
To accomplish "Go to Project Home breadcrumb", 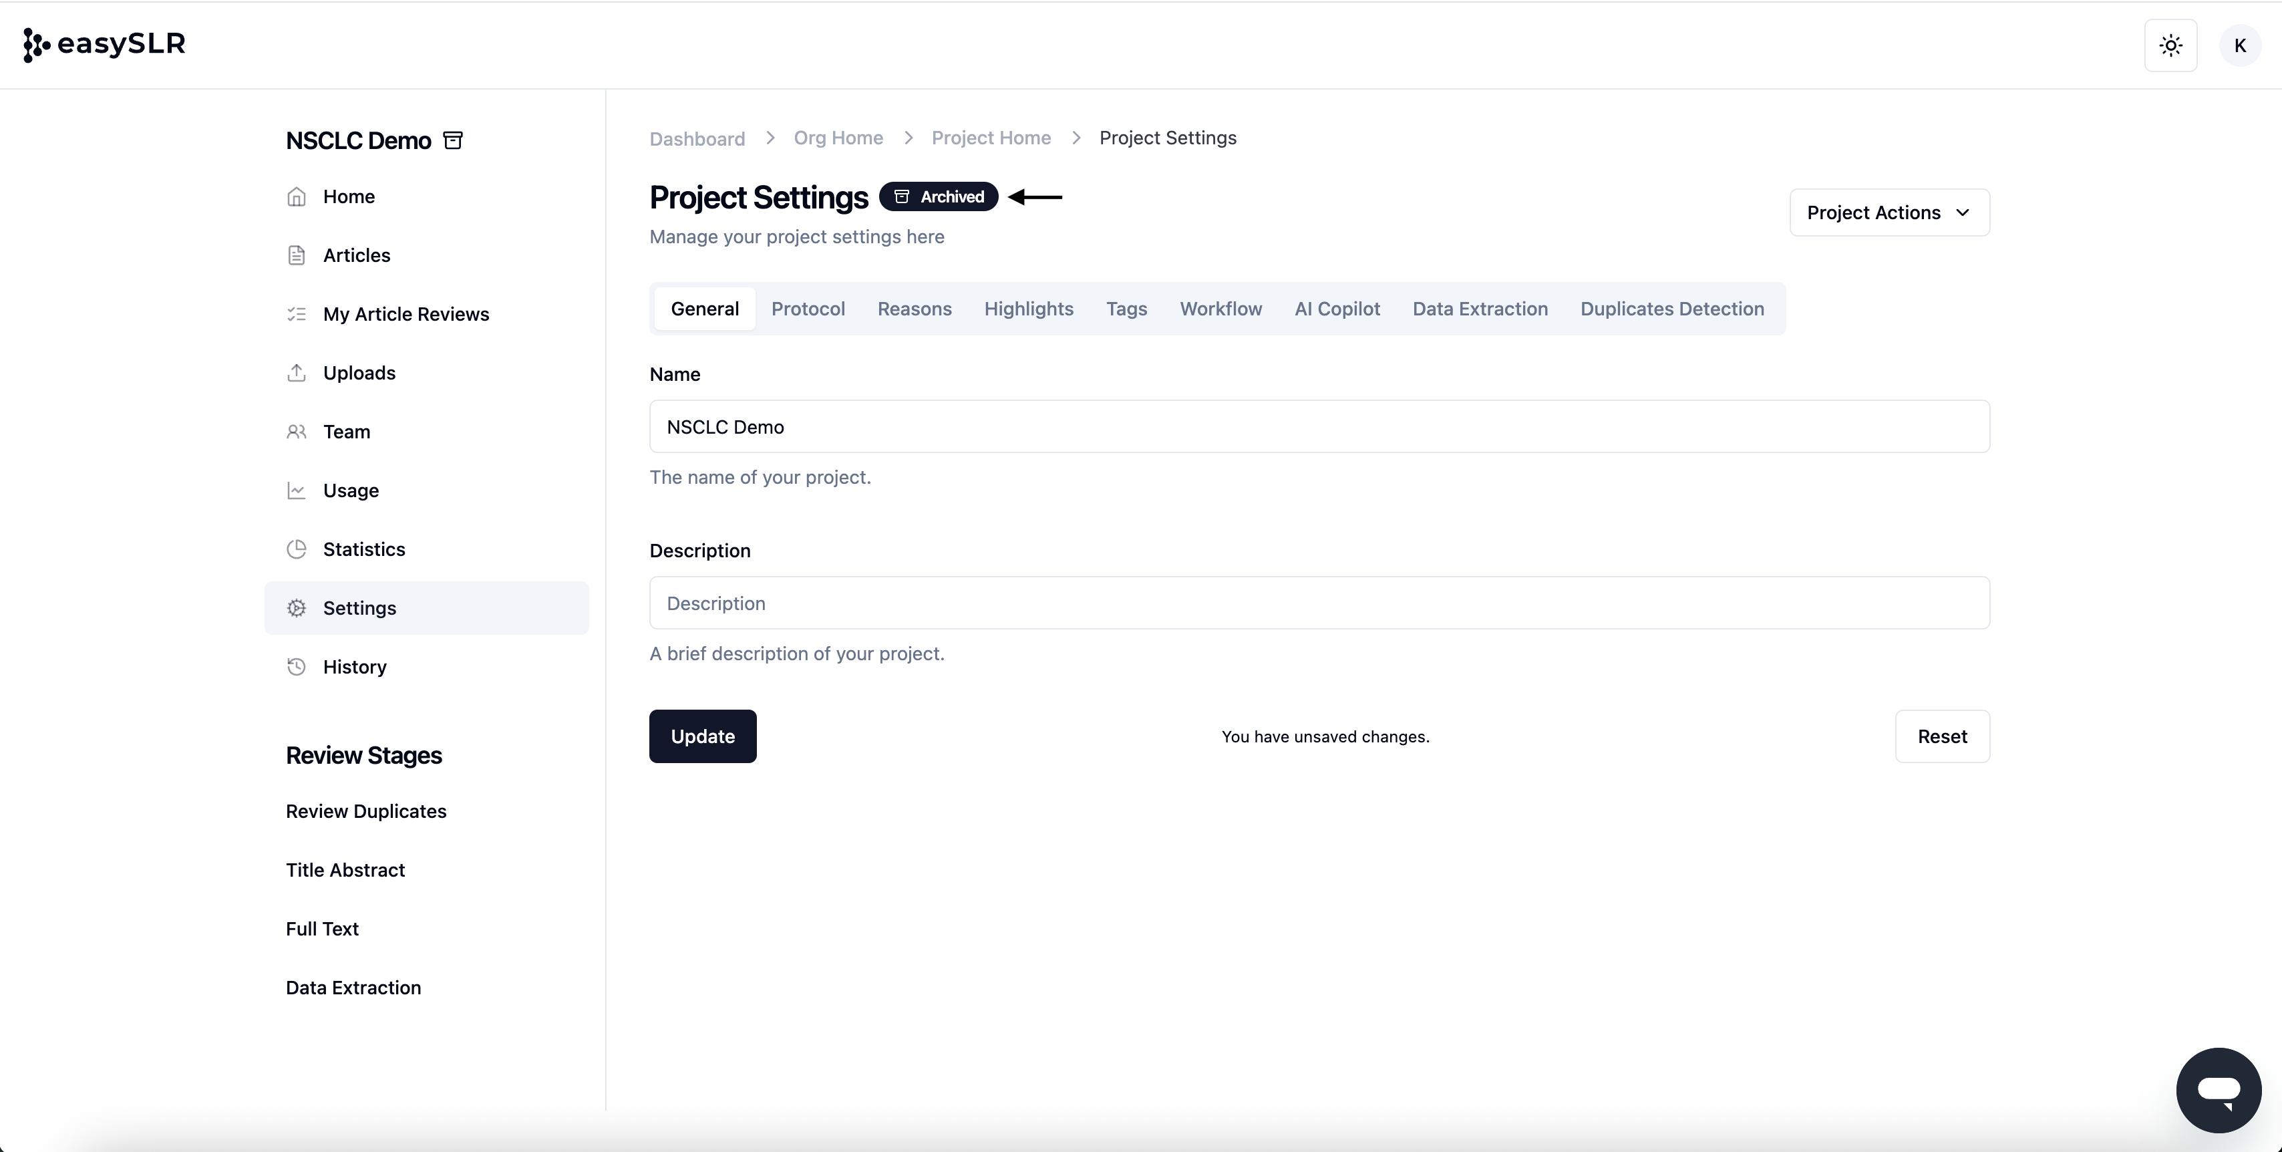I will 991,138.
